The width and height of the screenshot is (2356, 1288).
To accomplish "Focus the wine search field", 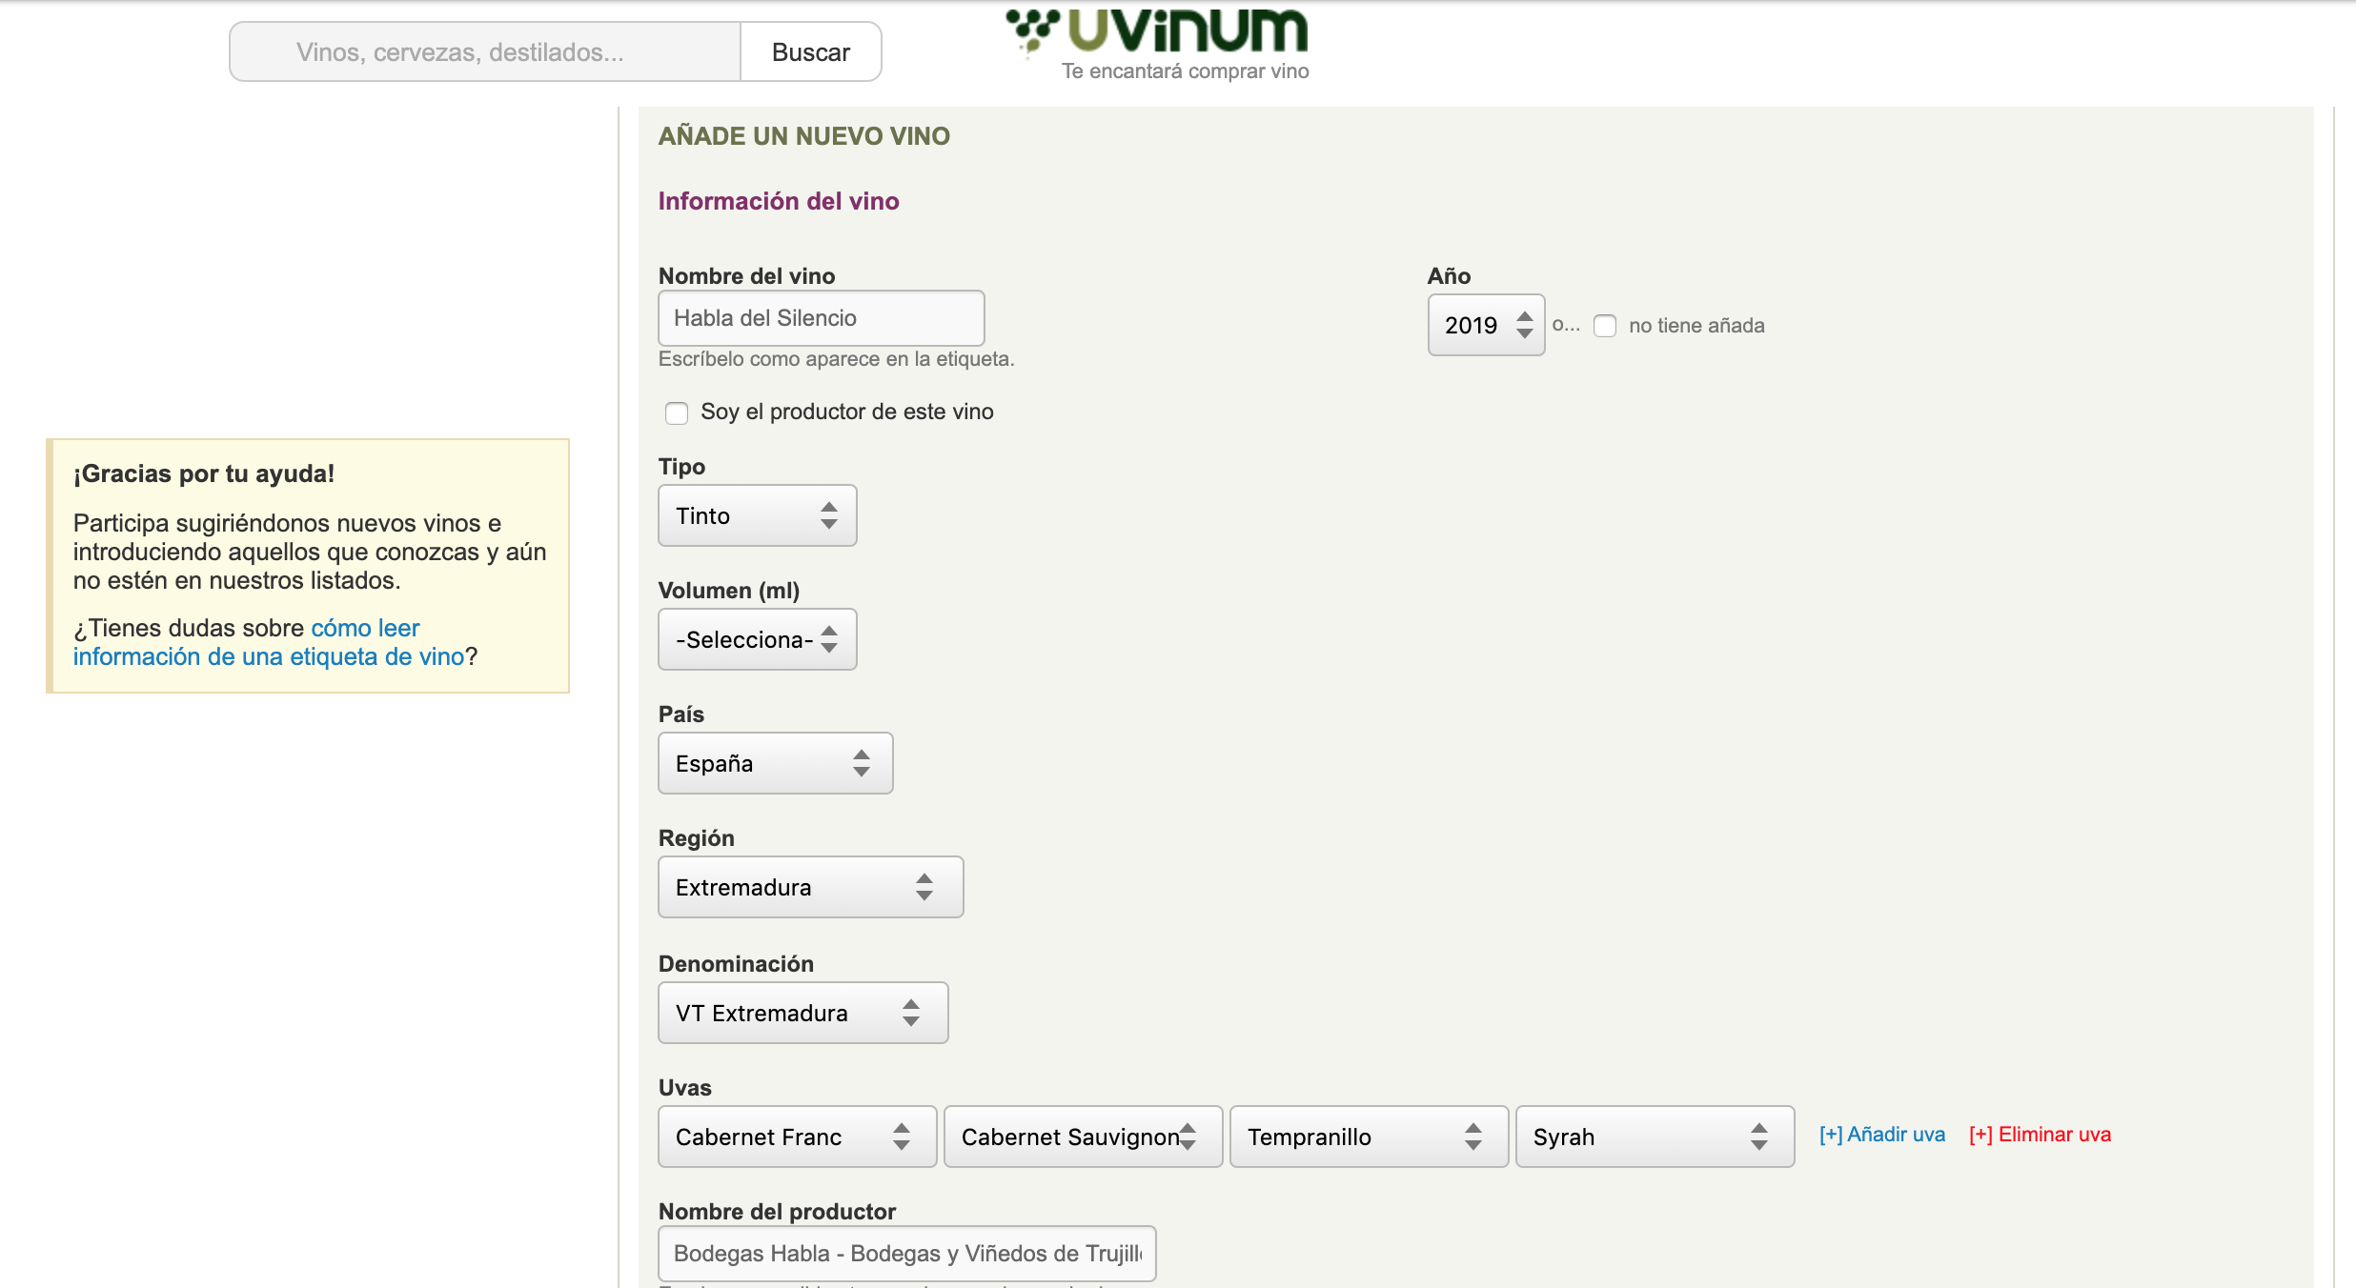I will (484, 52).
